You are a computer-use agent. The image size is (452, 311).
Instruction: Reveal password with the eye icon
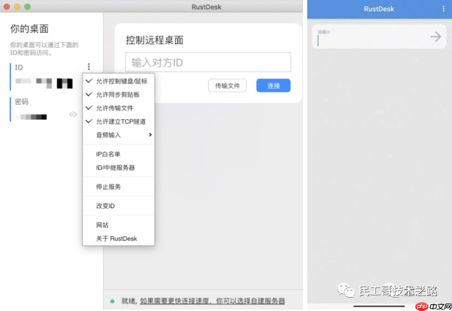(73, 114)
